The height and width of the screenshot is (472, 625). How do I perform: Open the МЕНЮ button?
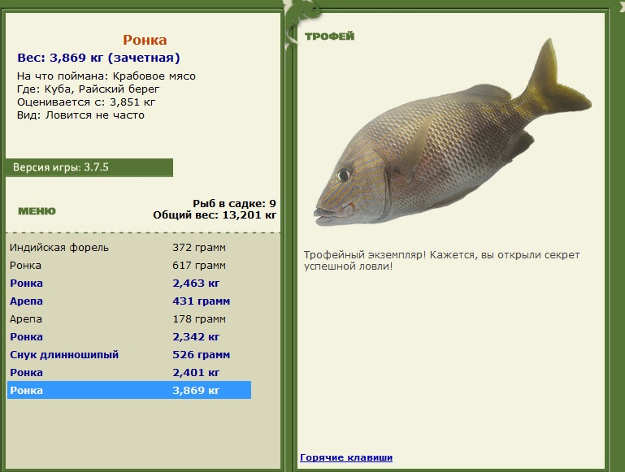pyautogui.click(x=37, y=211)
